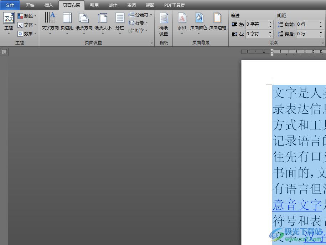Image resolution: width=326 pixels, height=245 pixels.
Task: Open the 段落 dialog launcher
Action: click(322, 42)
